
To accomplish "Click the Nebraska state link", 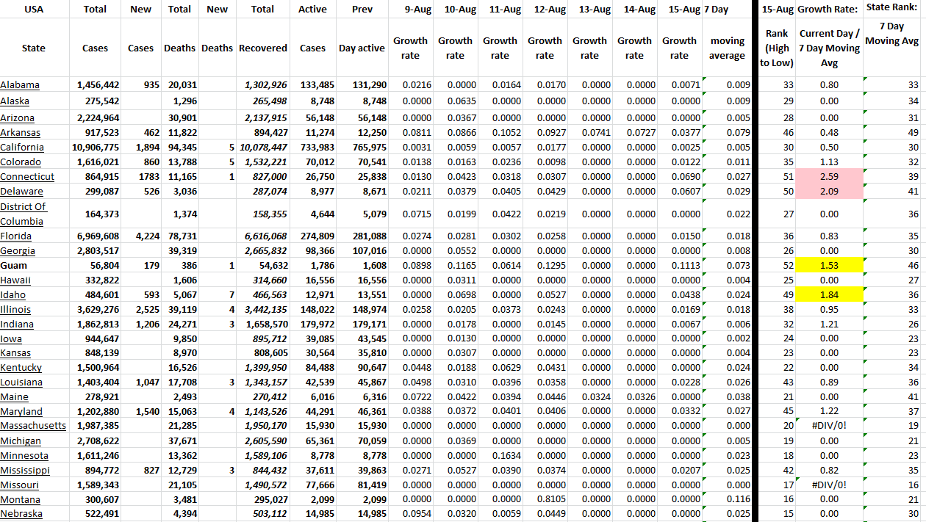I will (21, 514).
